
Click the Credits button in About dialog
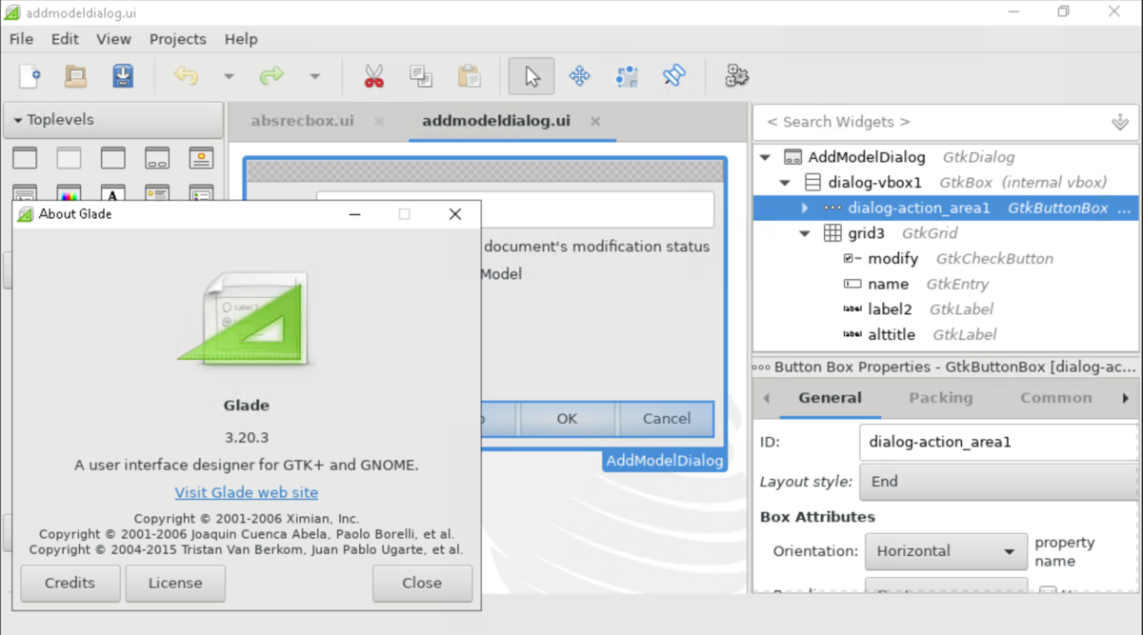click(70, 583)
